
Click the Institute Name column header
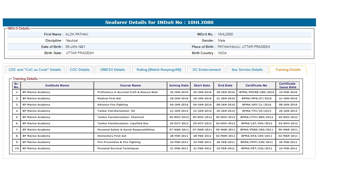coord(57,85)
